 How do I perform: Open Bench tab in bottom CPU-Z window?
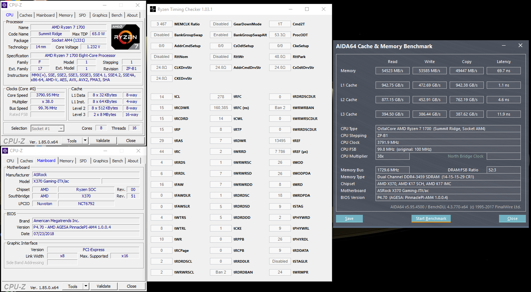tap(118, 161)
